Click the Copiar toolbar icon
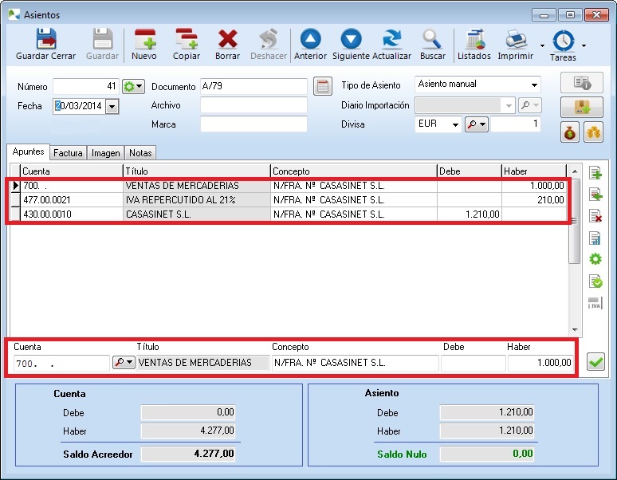617x480 pixels. pos(187,44)
